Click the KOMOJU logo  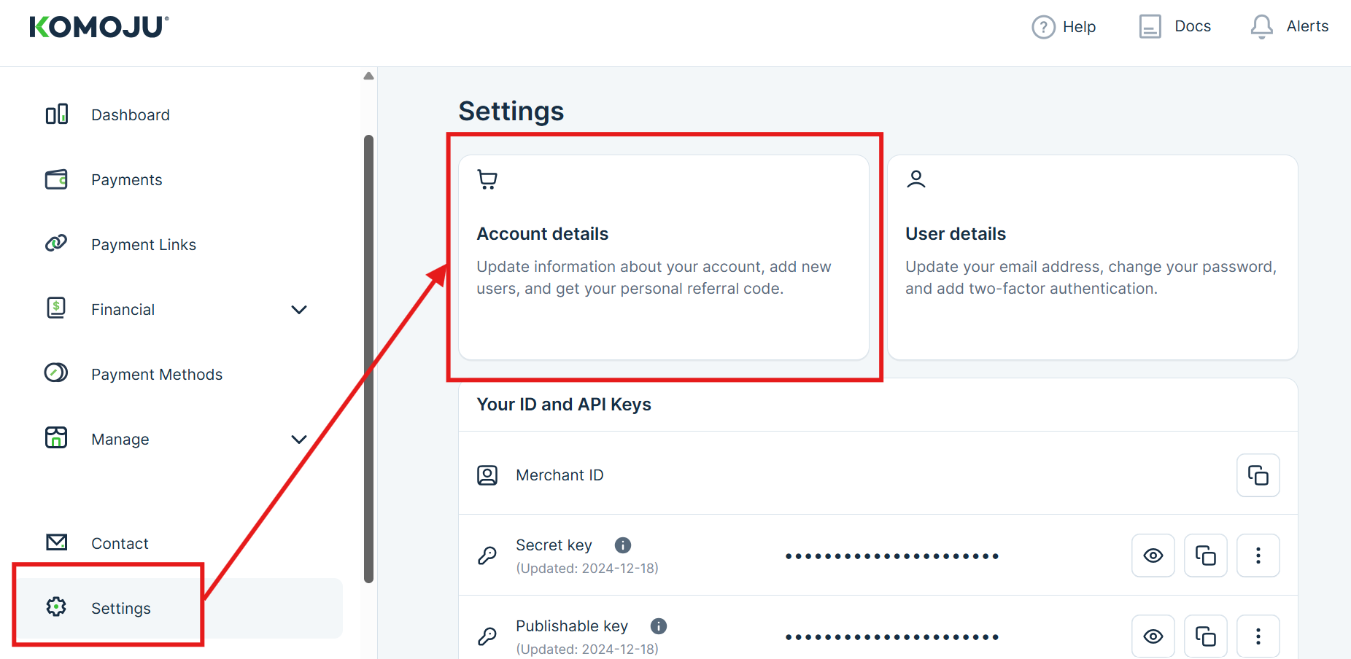coord(99,27)
